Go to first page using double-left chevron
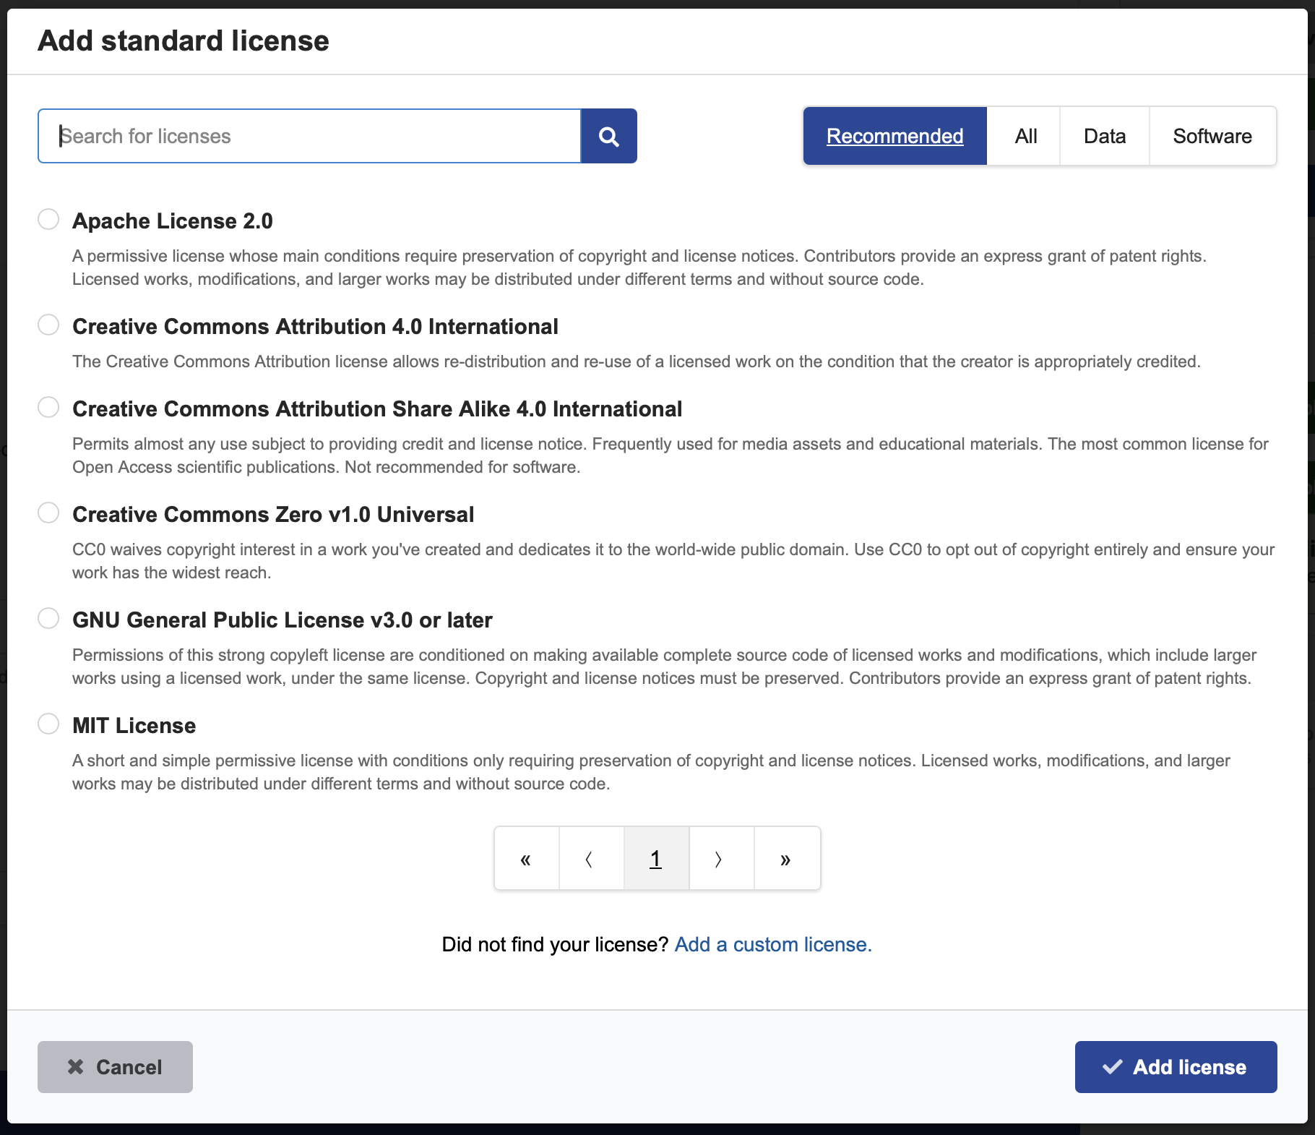 [526, 858]
